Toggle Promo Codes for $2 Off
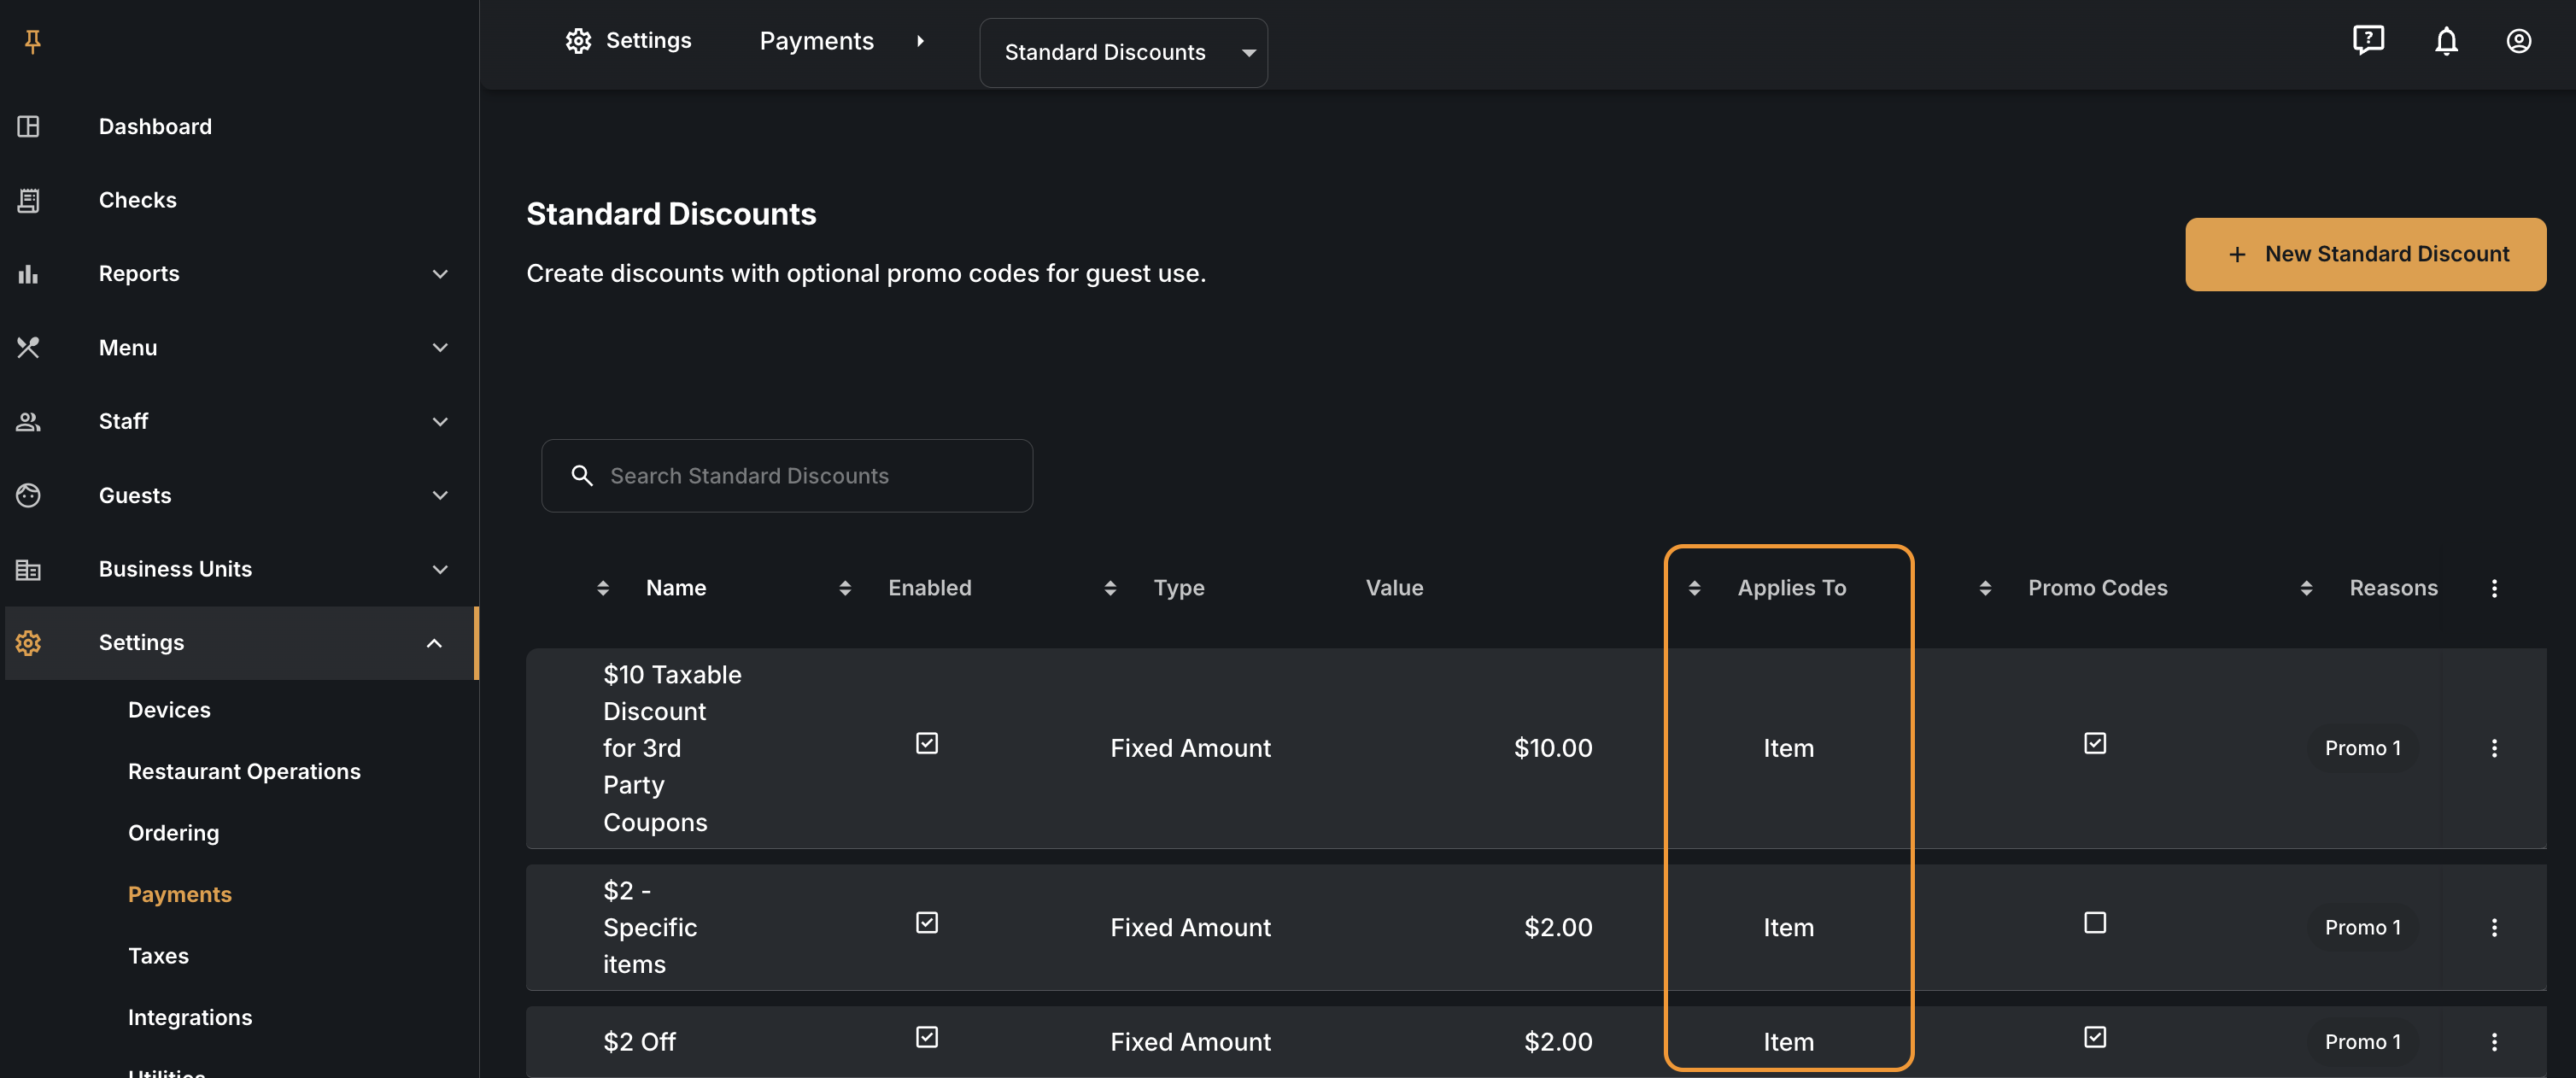This screenshot has width=2576, height=1078. [2095, 1037]
